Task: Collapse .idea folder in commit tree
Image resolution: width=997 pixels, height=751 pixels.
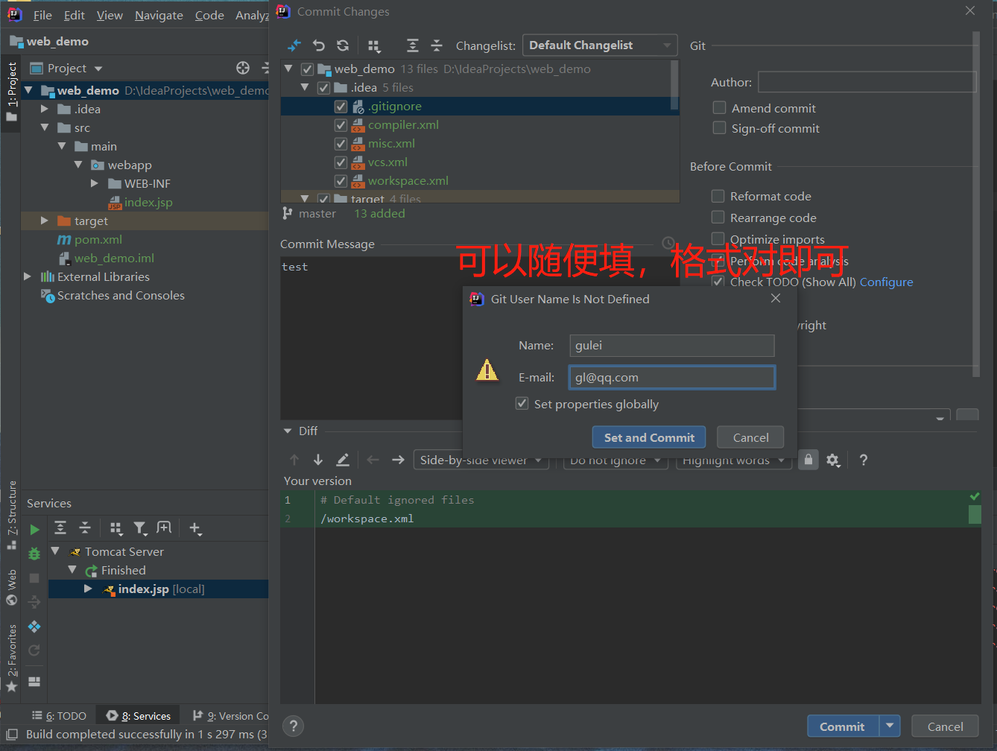Action: (304, 87)
